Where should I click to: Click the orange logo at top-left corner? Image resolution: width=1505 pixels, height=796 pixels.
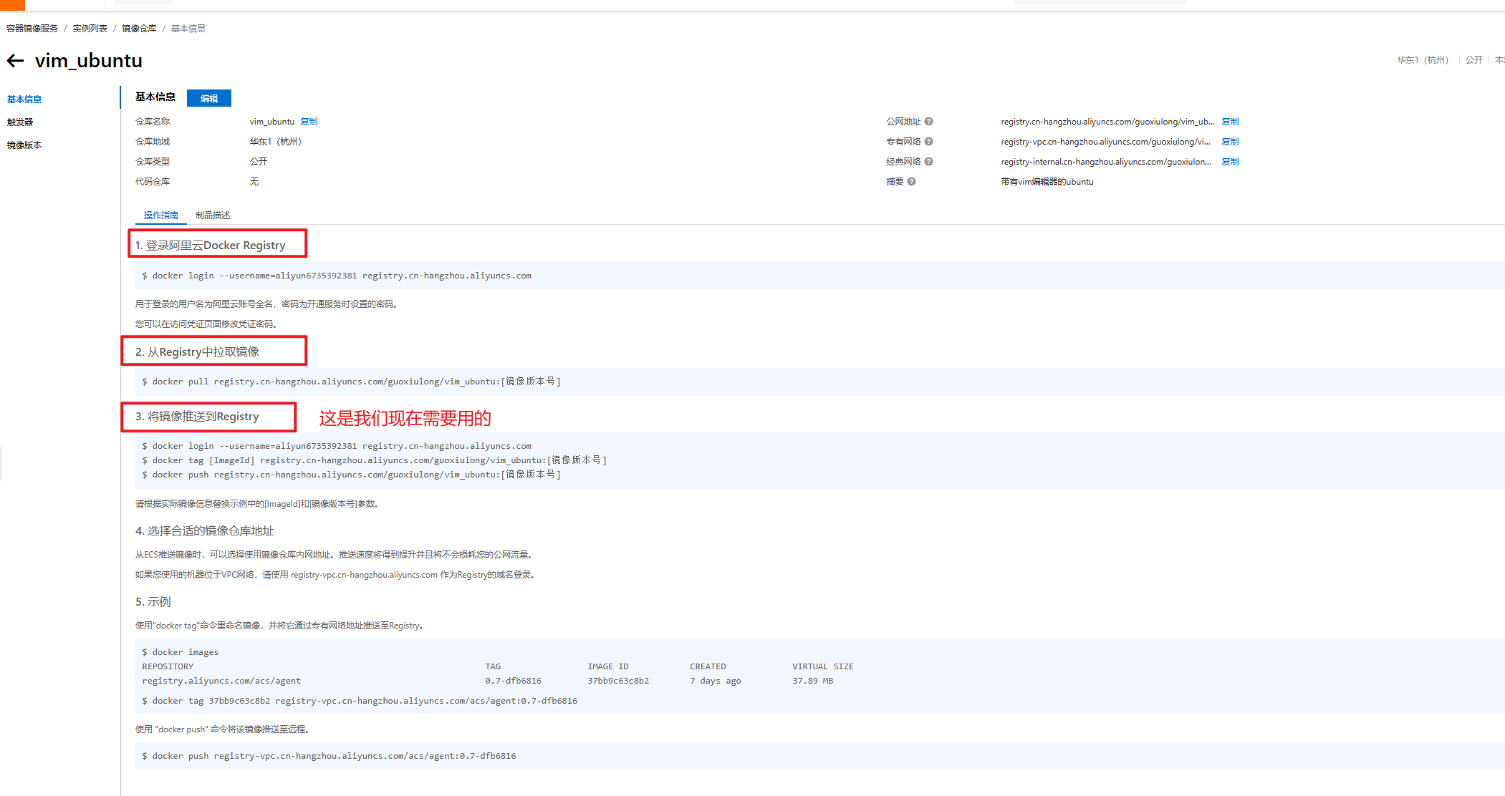coord(12,4)
